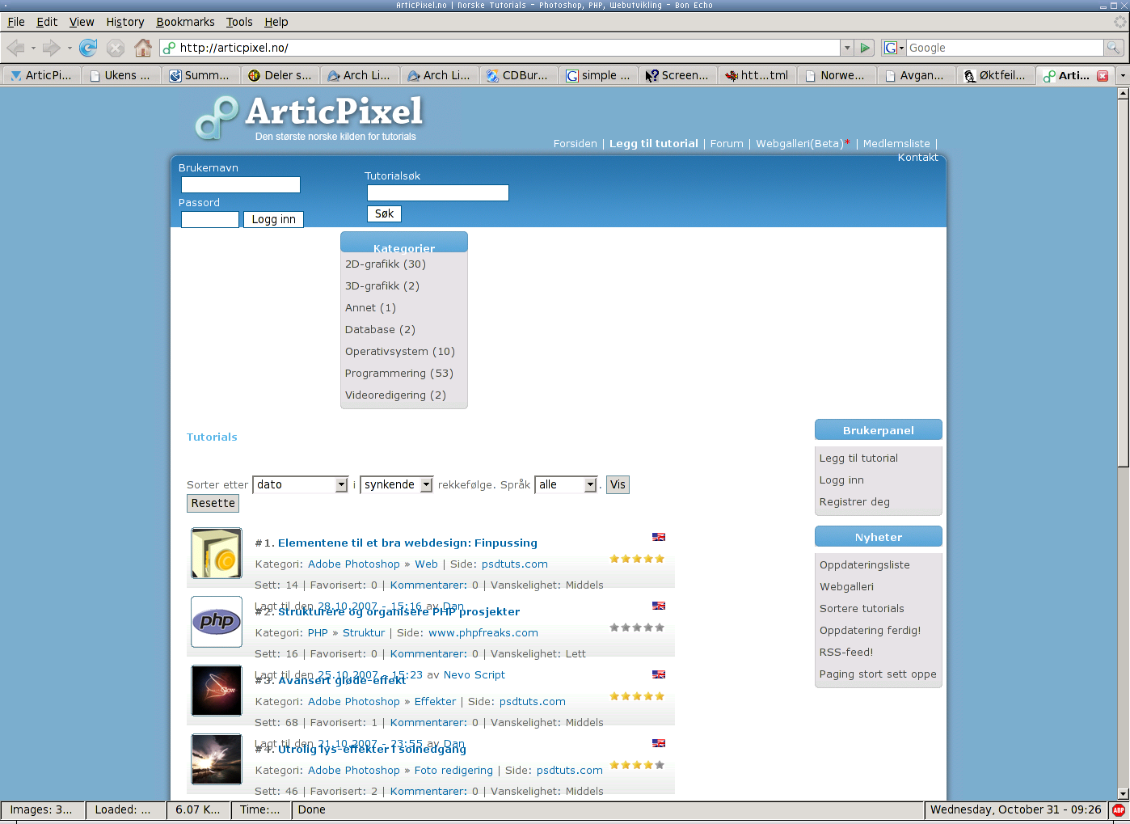Select the 2D-grafikk (30) category
The height and width of the screenshot is (824, 1130).
(x=386, y=264)
